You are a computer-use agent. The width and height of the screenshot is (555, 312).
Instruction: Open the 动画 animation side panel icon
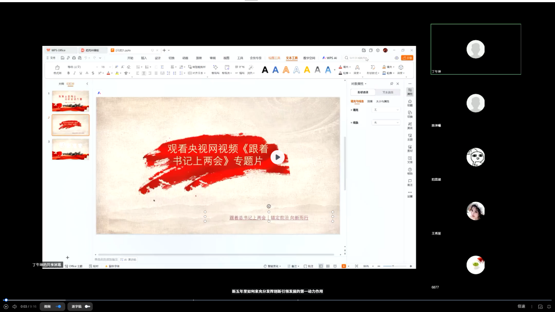point(410,102)
